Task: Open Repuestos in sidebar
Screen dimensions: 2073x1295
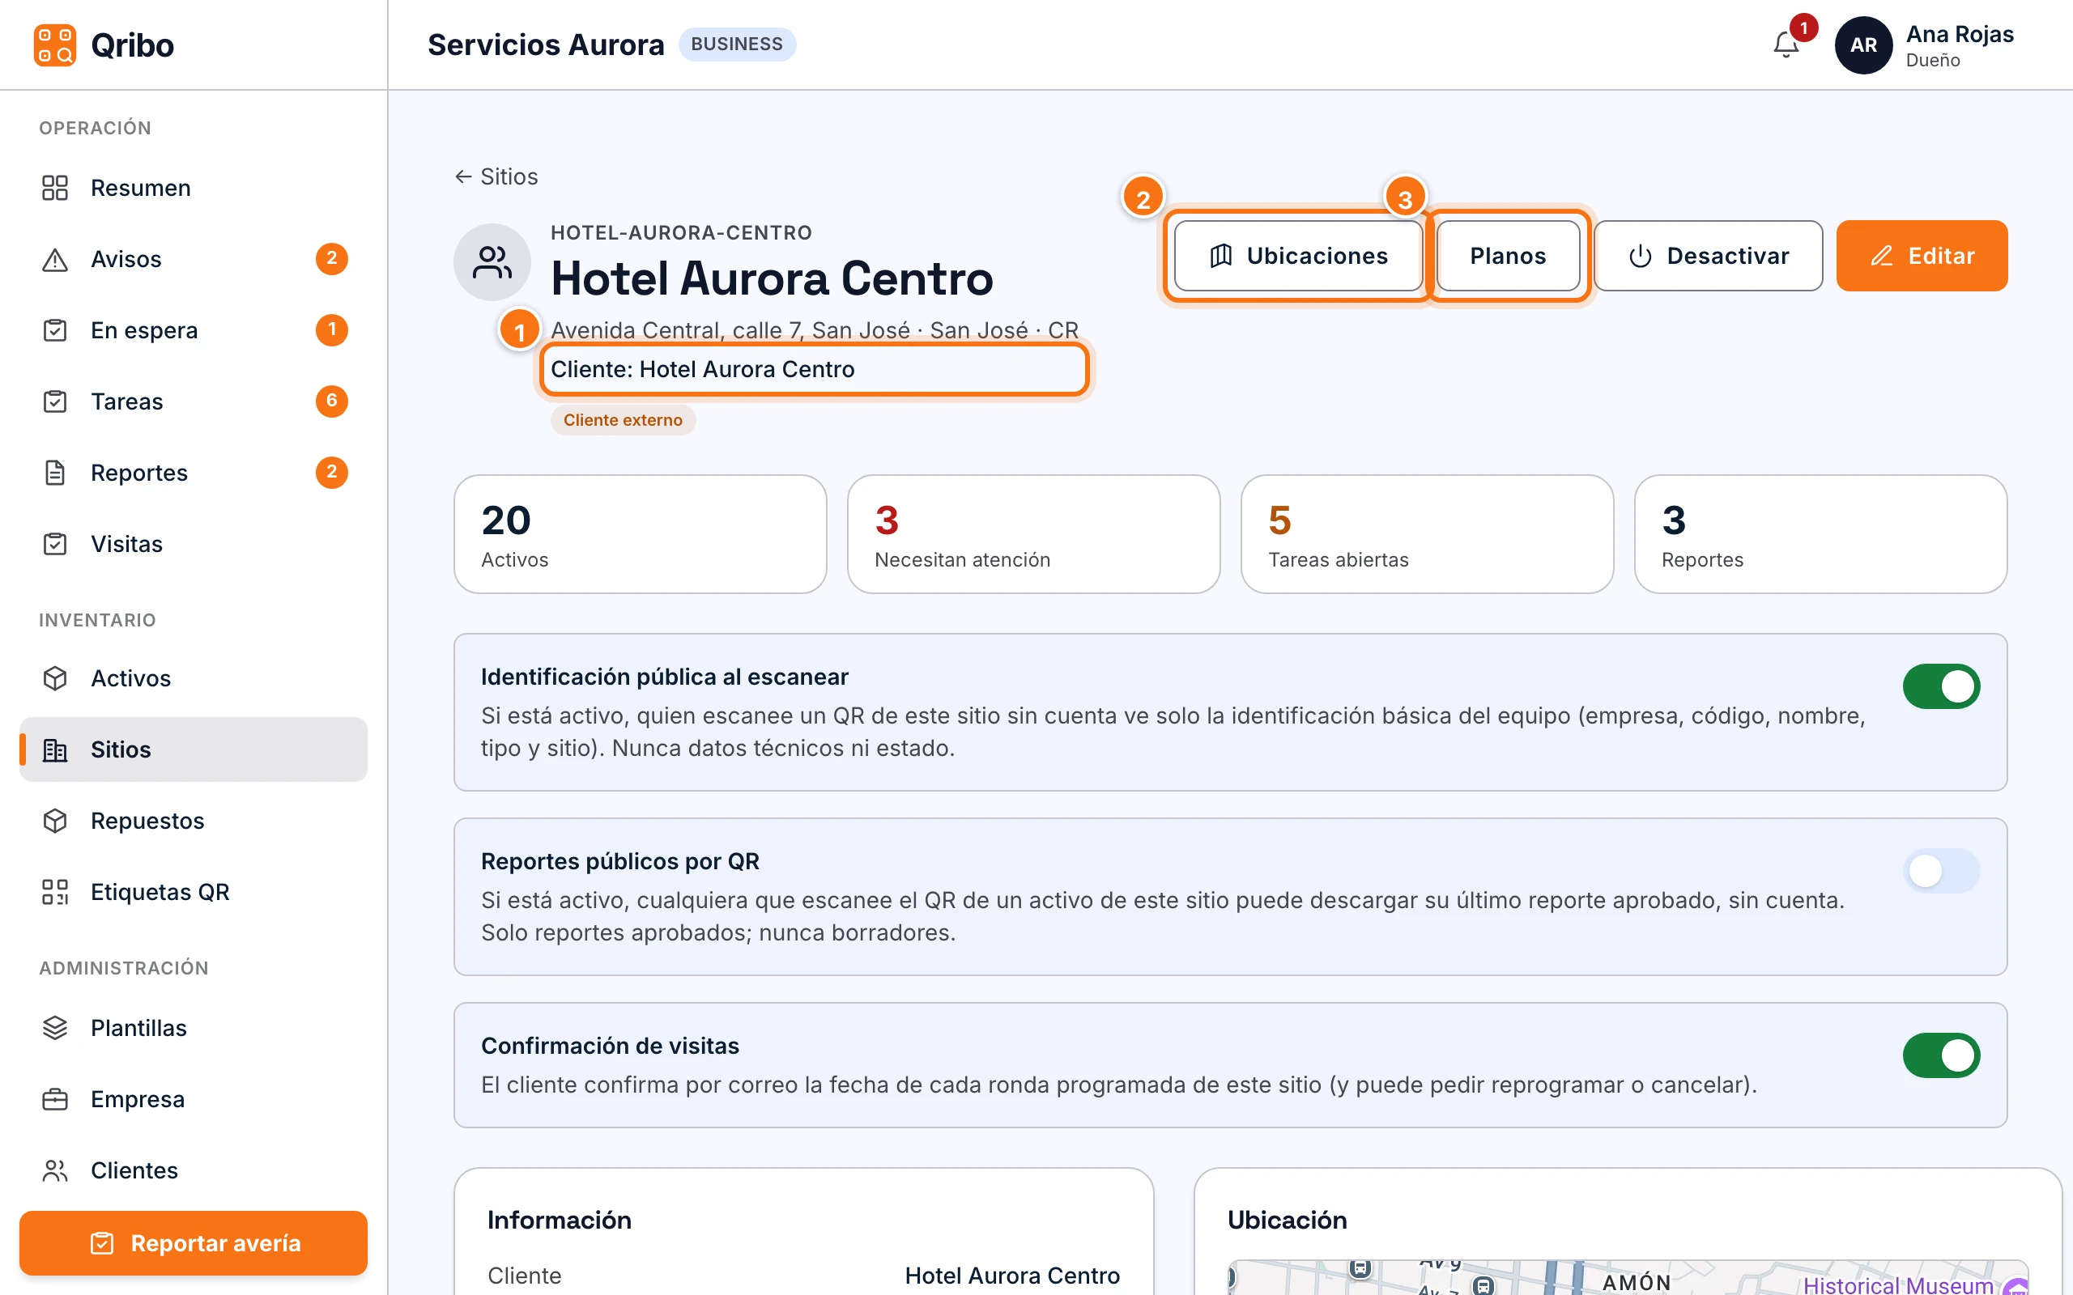Action: 194,821
